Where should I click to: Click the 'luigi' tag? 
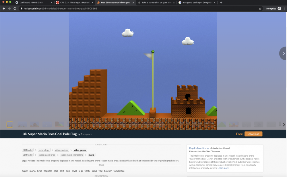[x=81, y=171]
